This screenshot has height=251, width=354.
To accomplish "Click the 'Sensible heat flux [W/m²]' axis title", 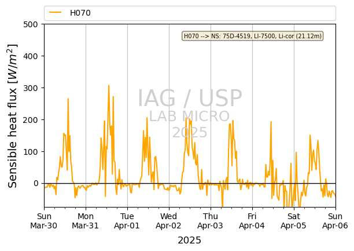I will 12,116.
